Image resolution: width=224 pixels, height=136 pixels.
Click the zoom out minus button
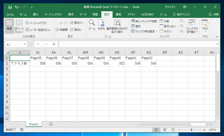[x=179, y=130]
